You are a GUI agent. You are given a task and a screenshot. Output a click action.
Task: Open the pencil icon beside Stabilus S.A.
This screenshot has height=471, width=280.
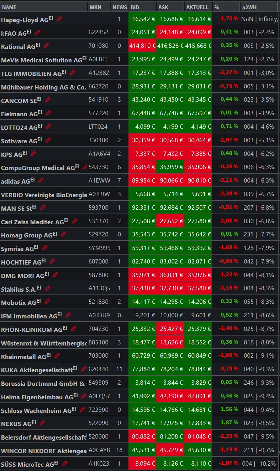point(48,288)
